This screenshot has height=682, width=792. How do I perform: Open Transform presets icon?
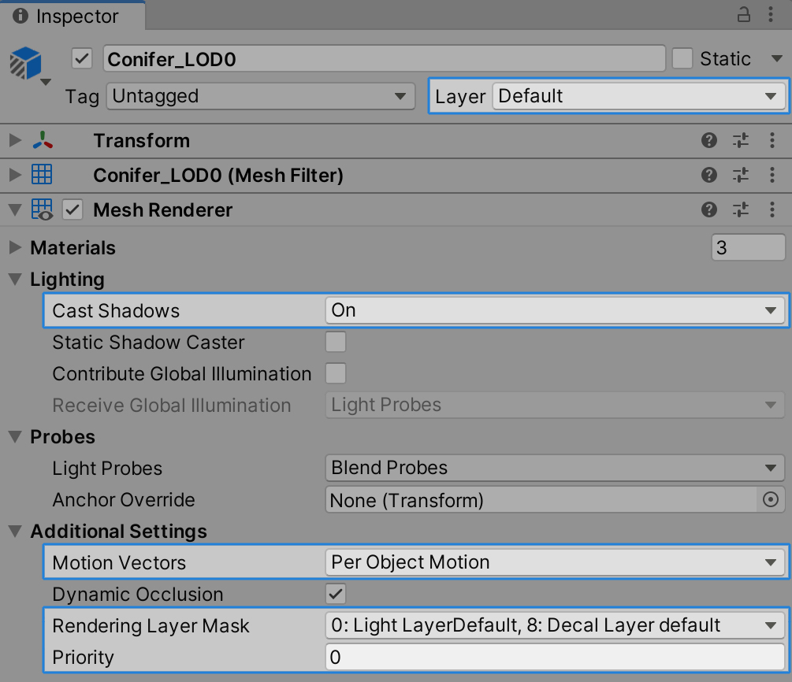coord(741,141)
